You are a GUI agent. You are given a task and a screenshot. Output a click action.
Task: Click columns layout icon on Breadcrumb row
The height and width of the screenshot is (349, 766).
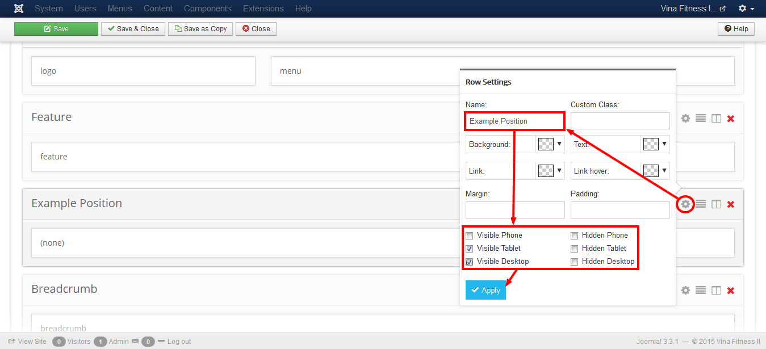point(716,290)
